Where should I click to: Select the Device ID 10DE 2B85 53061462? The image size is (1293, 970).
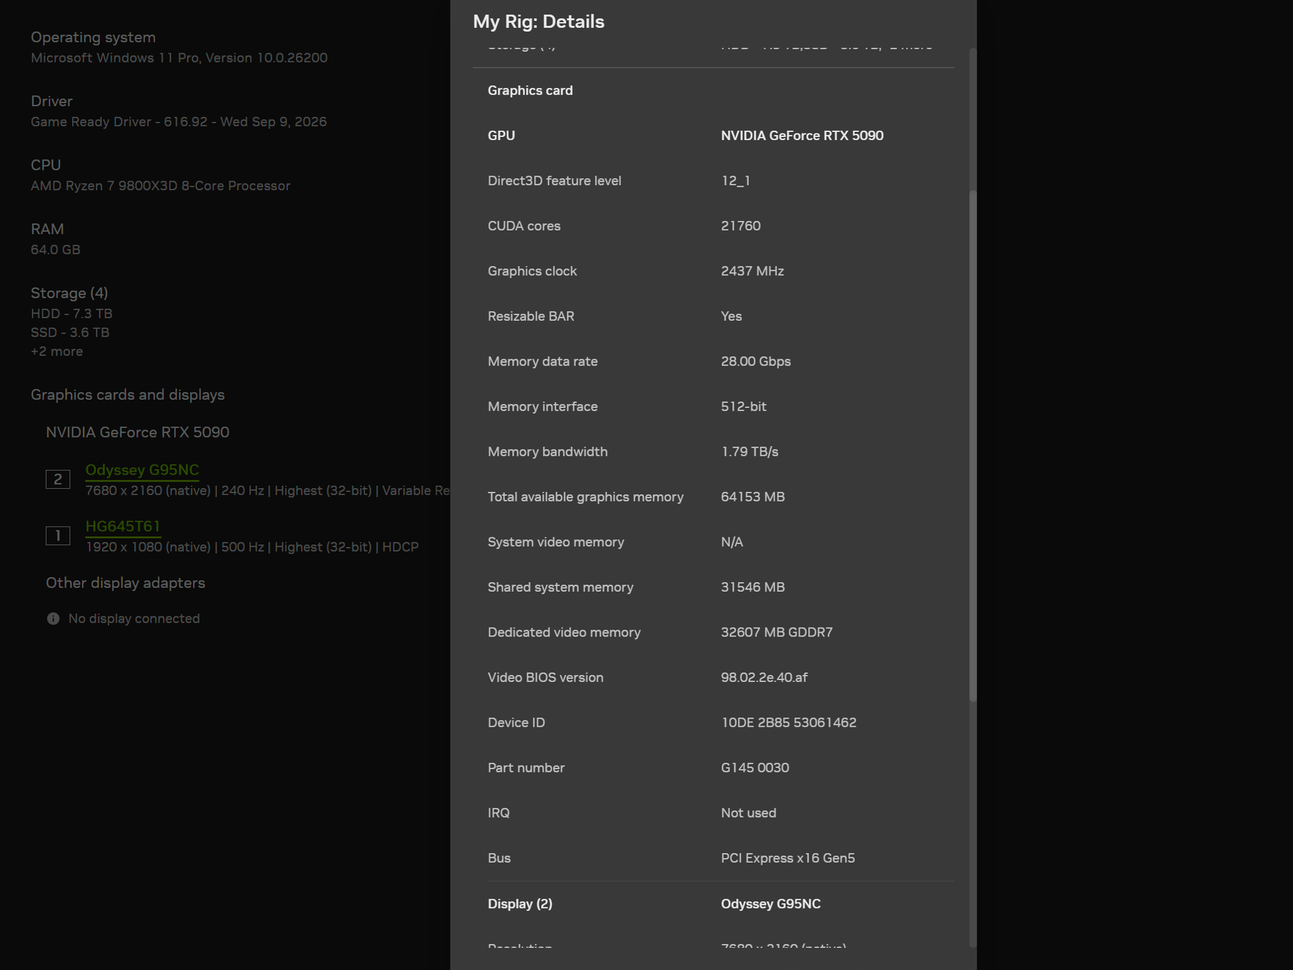pyautogui.click(x=789, y=722)
